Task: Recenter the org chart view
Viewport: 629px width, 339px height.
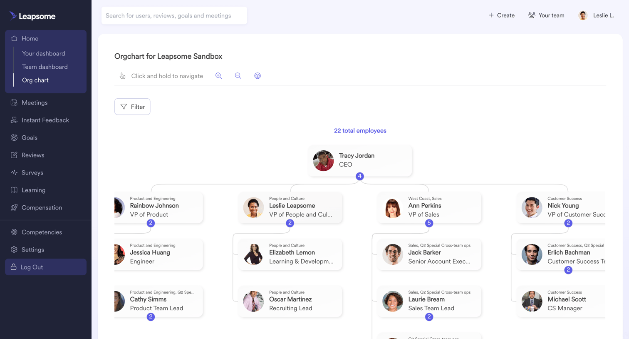Action: tap(258, 76)
